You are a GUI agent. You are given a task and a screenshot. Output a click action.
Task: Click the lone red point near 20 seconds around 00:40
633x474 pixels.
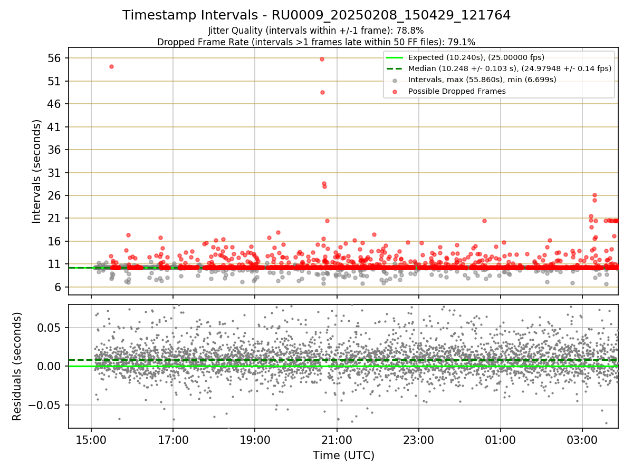[484, 221]
